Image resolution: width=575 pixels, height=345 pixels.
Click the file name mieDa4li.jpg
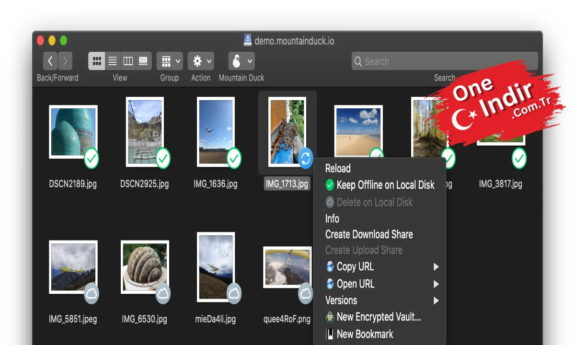click(216, 319)
